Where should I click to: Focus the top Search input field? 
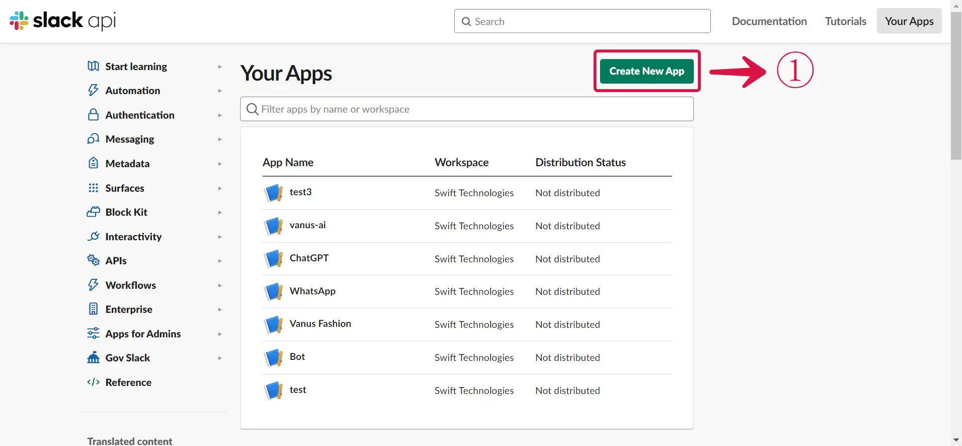[582, 21]
